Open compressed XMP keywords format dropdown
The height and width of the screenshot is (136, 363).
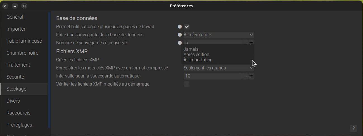[218, 68]
